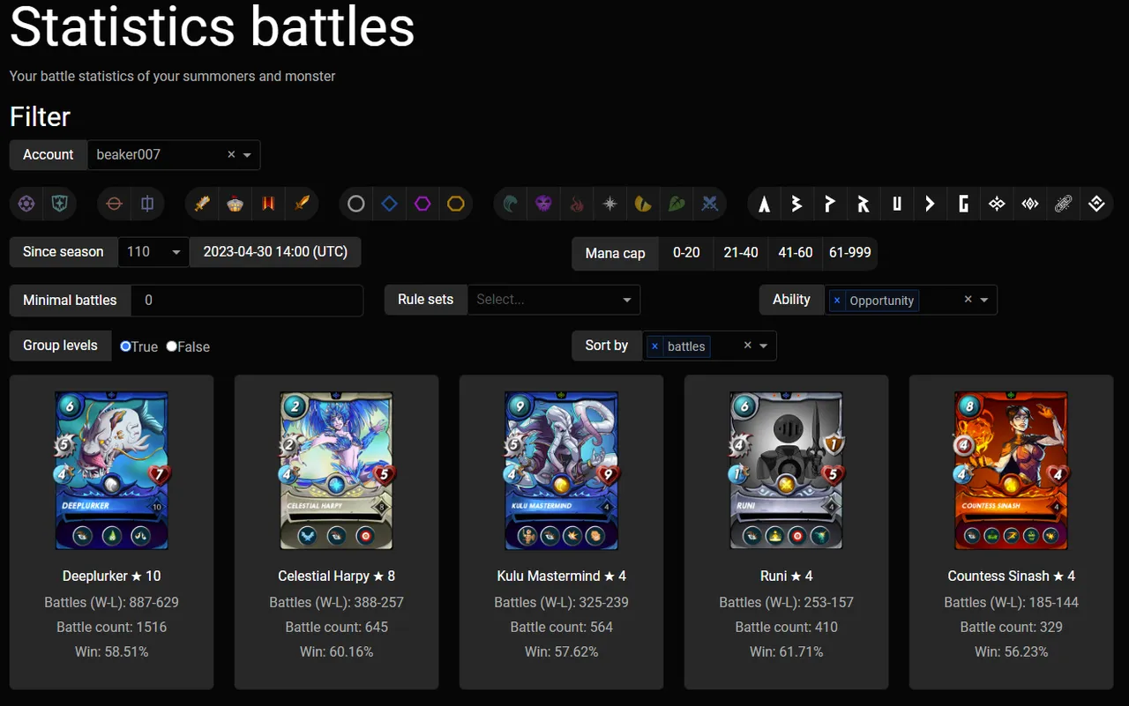Select the last diamond-shaped edition icon
The image size is (1129, 706).
click(1096, 204)
